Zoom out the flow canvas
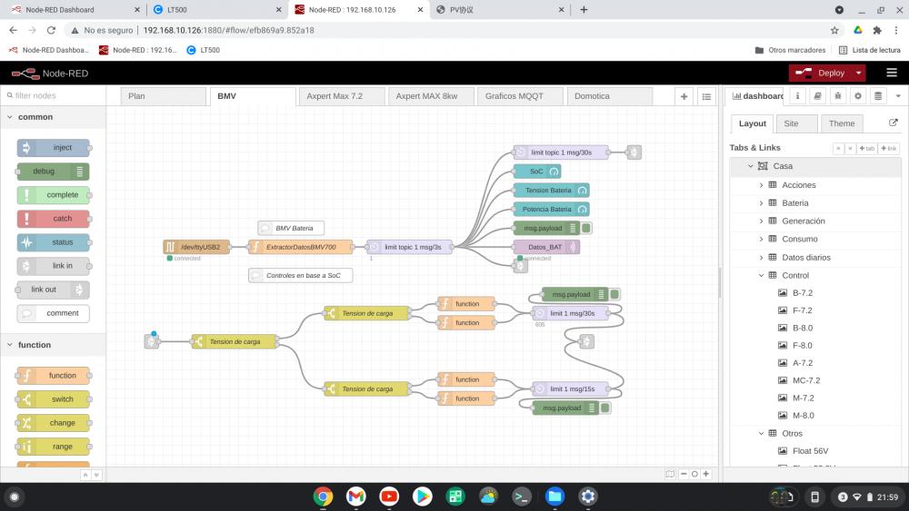The height and width of the screenshot is (511, 909). point(684,474)
